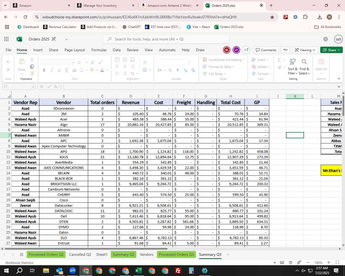Screen dimensions: 345x276
Task: Open the File menu
Action: (9, 50)
